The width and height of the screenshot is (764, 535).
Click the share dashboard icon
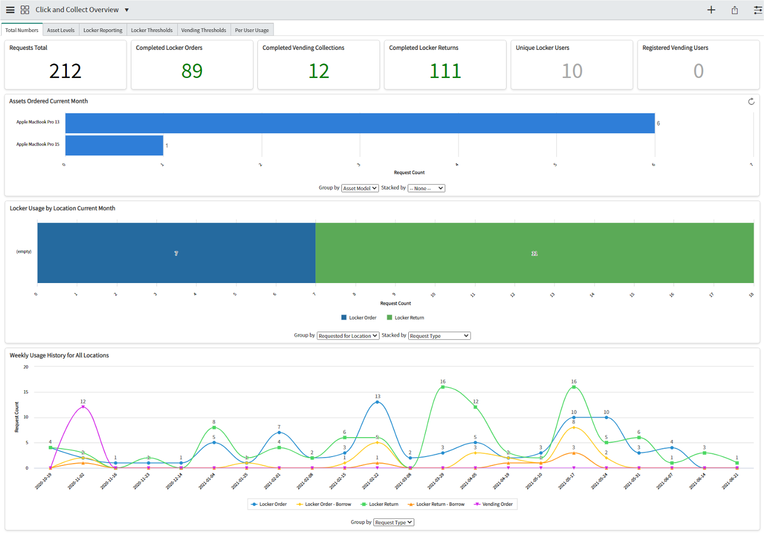point(735,10)
